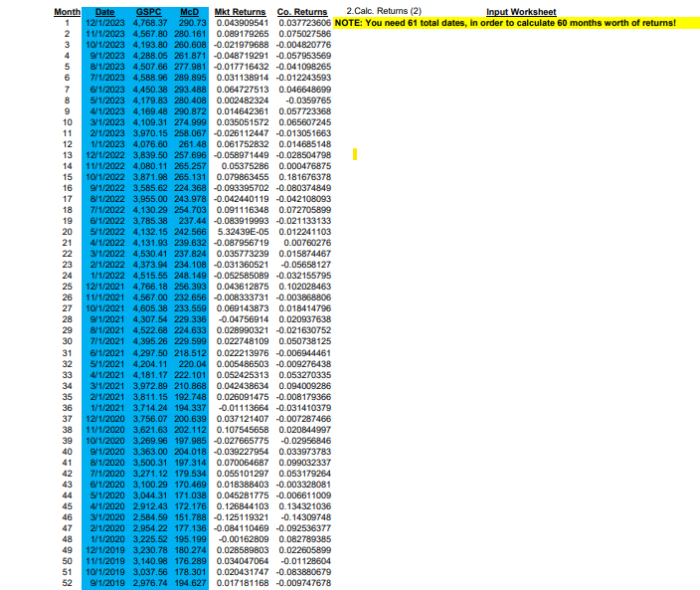
Task: Click date cell 12/1/2022
Action: [105, 155]
